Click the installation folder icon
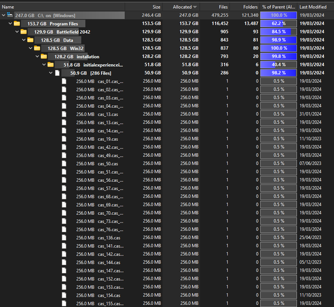 pyautogui.click(x=44, y=56)
